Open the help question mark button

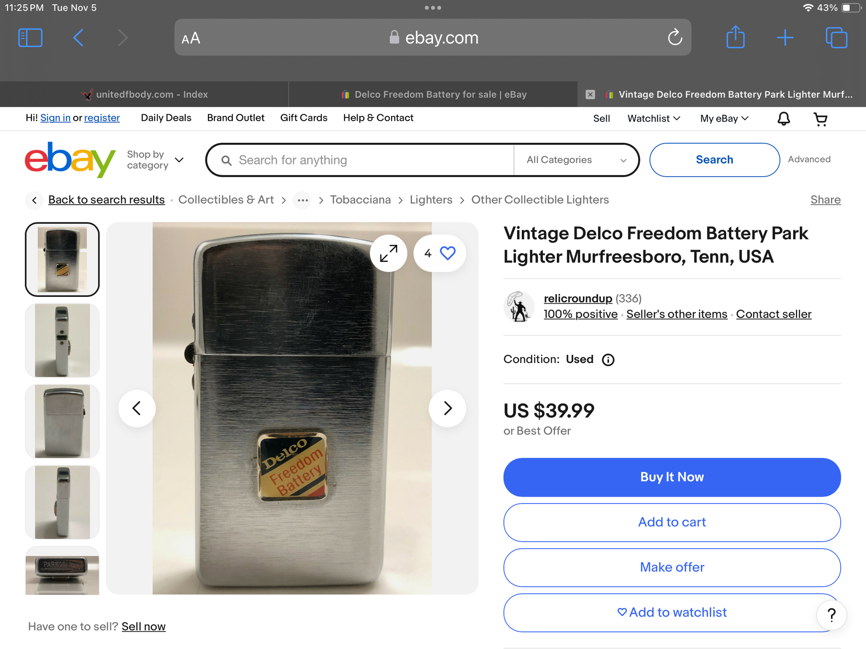click(x=831, y=614)
